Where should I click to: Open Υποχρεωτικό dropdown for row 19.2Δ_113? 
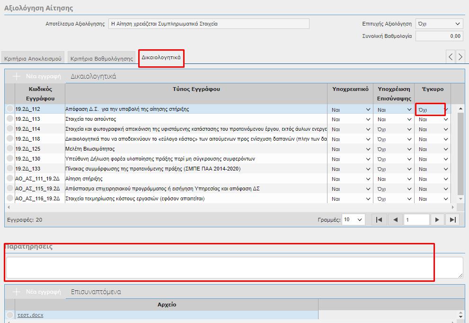pos(351,119)
